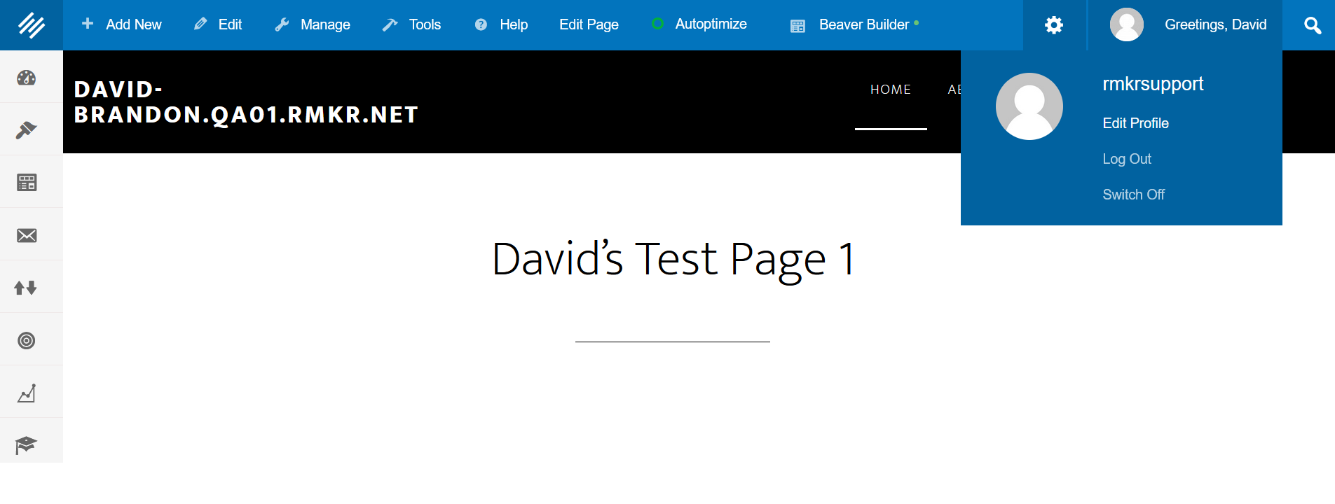Viewport: 1335px width, 504px height.
Task: Click the up-down arrows icon in sidebar
Action: pos(27,288)
